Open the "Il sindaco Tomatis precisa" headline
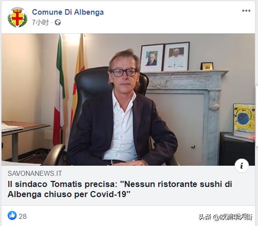The height and width of the screenshot is (226, 258). tap(120, 189)
